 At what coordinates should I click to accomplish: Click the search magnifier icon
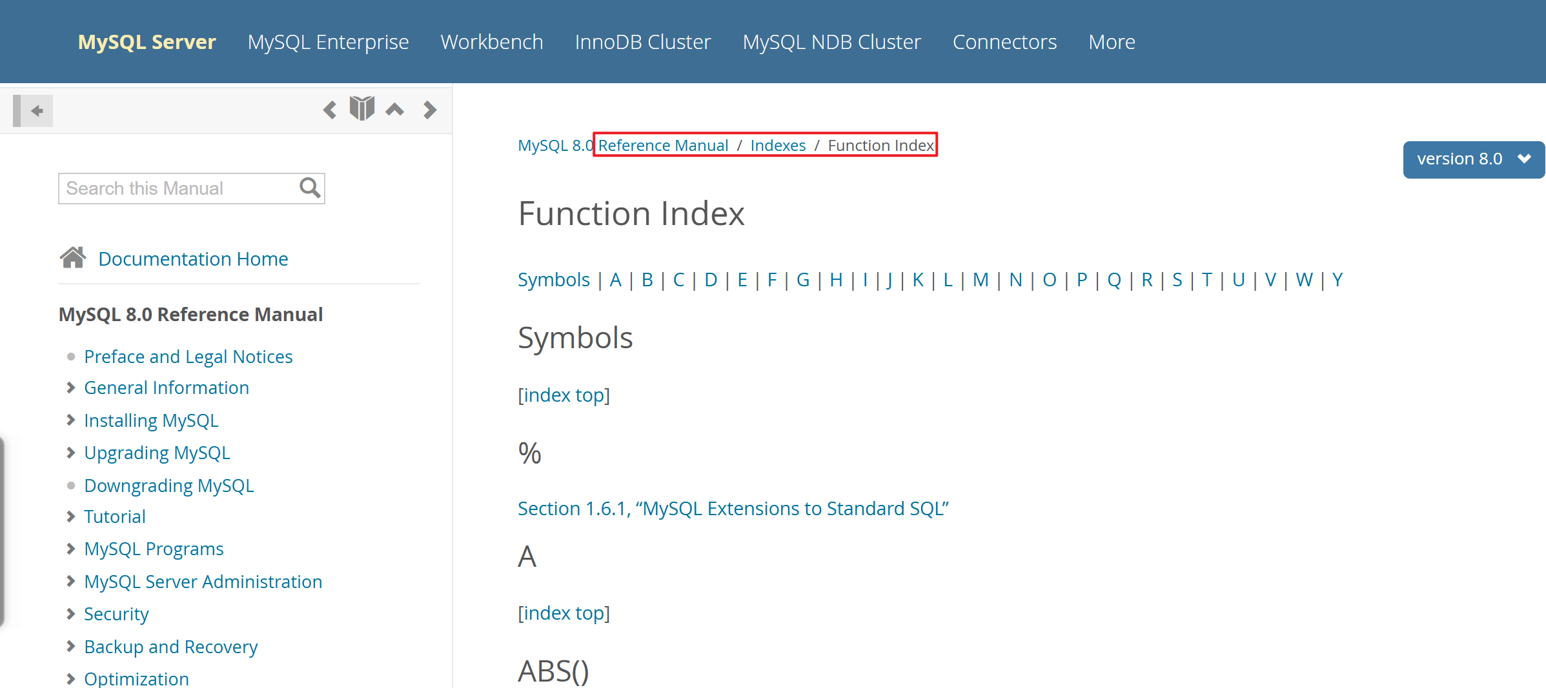pos(310,188)
